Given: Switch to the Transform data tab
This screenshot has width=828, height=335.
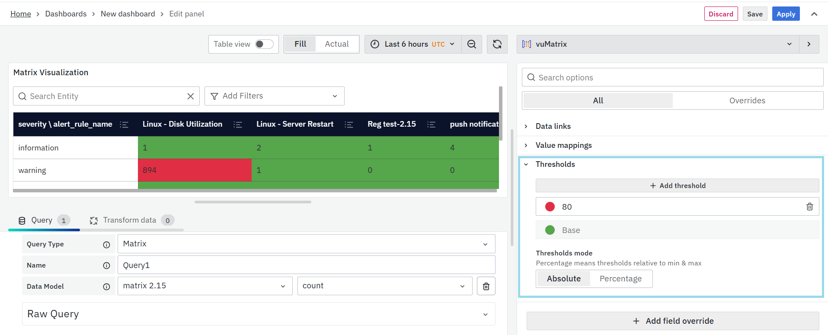Looking at the screenshot, I should (130, 220).
